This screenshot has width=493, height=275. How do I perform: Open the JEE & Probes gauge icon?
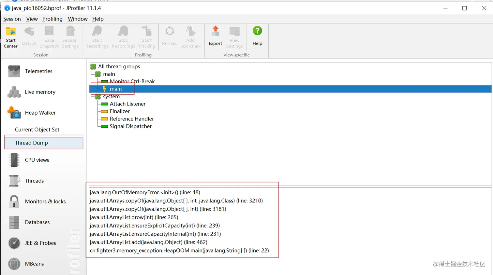pos(14,243)
